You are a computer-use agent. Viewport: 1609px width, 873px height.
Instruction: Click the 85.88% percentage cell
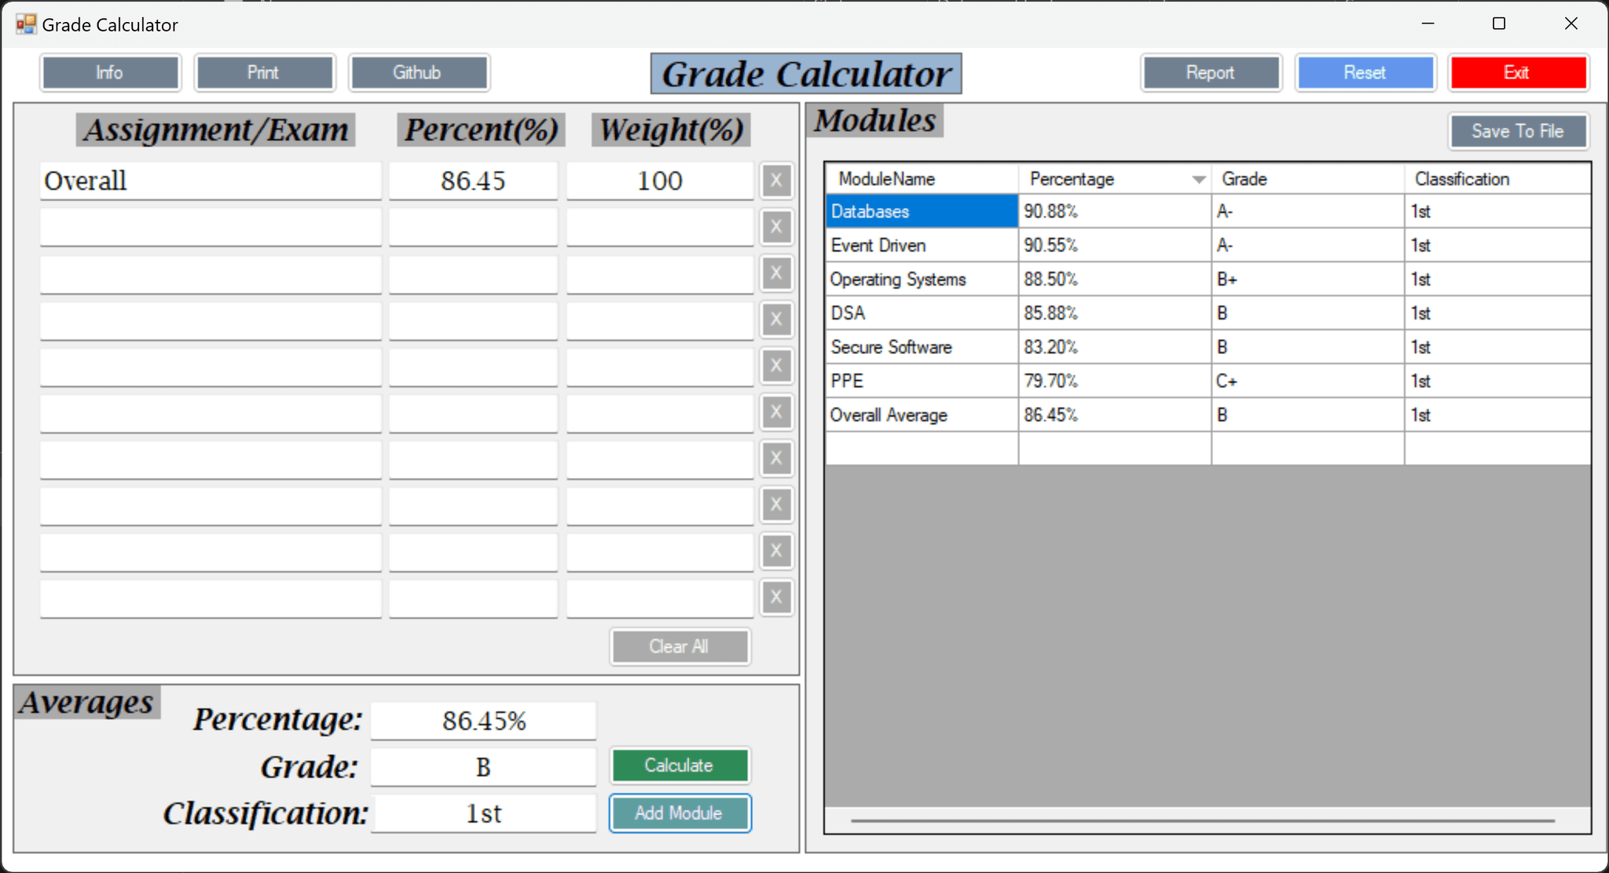(x=1114, y=312)
